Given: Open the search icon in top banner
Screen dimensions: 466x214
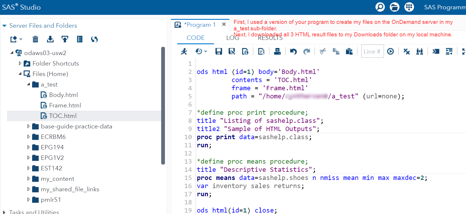Looking at the screenshot, I should 380,7.
